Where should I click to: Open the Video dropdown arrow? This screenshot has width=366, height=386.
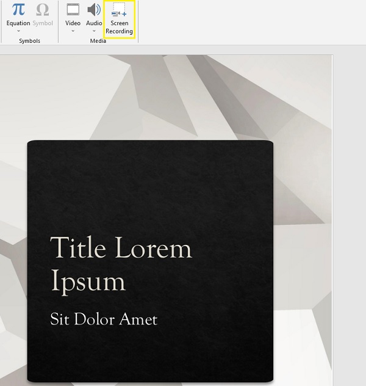click(73, 31)
